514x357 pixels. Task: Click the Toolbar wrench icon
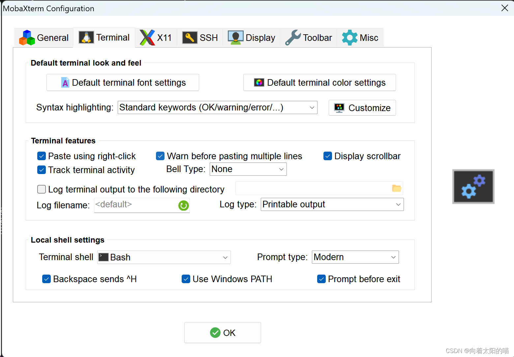293,38
